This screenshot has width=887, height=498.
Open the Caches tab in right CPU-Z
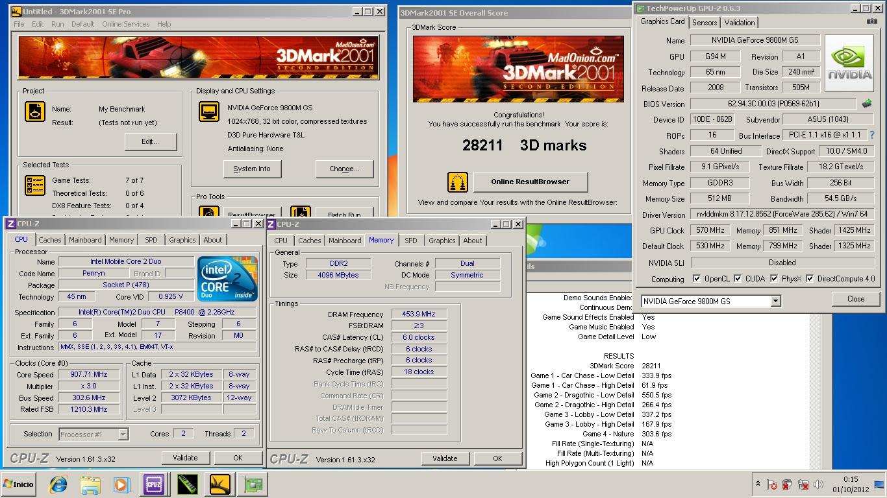pos(310,241)
